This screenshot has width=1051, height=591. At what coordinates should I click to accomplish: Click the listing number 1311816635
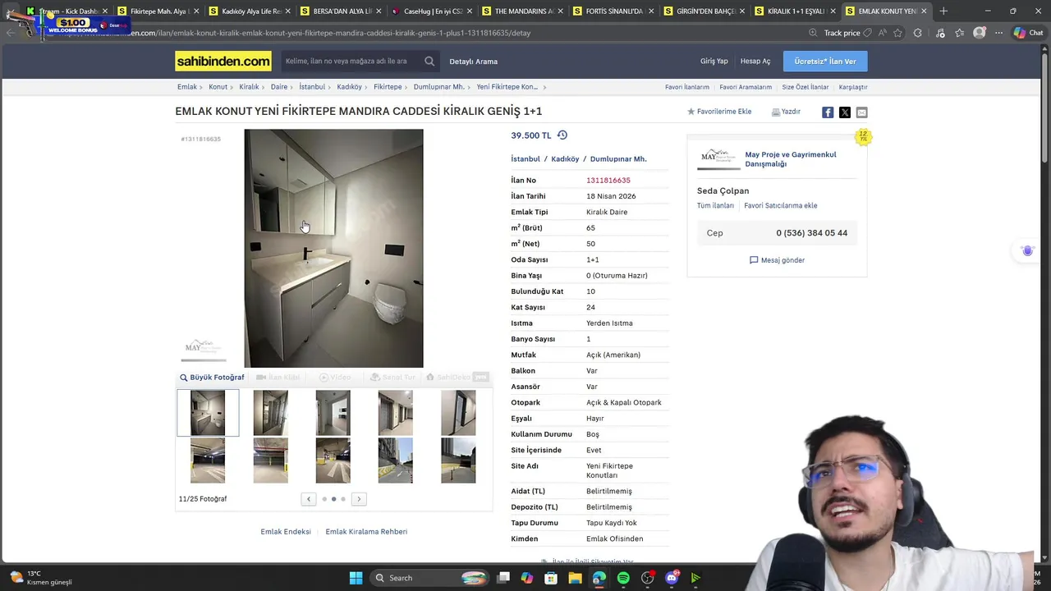(x=608, y=181)
